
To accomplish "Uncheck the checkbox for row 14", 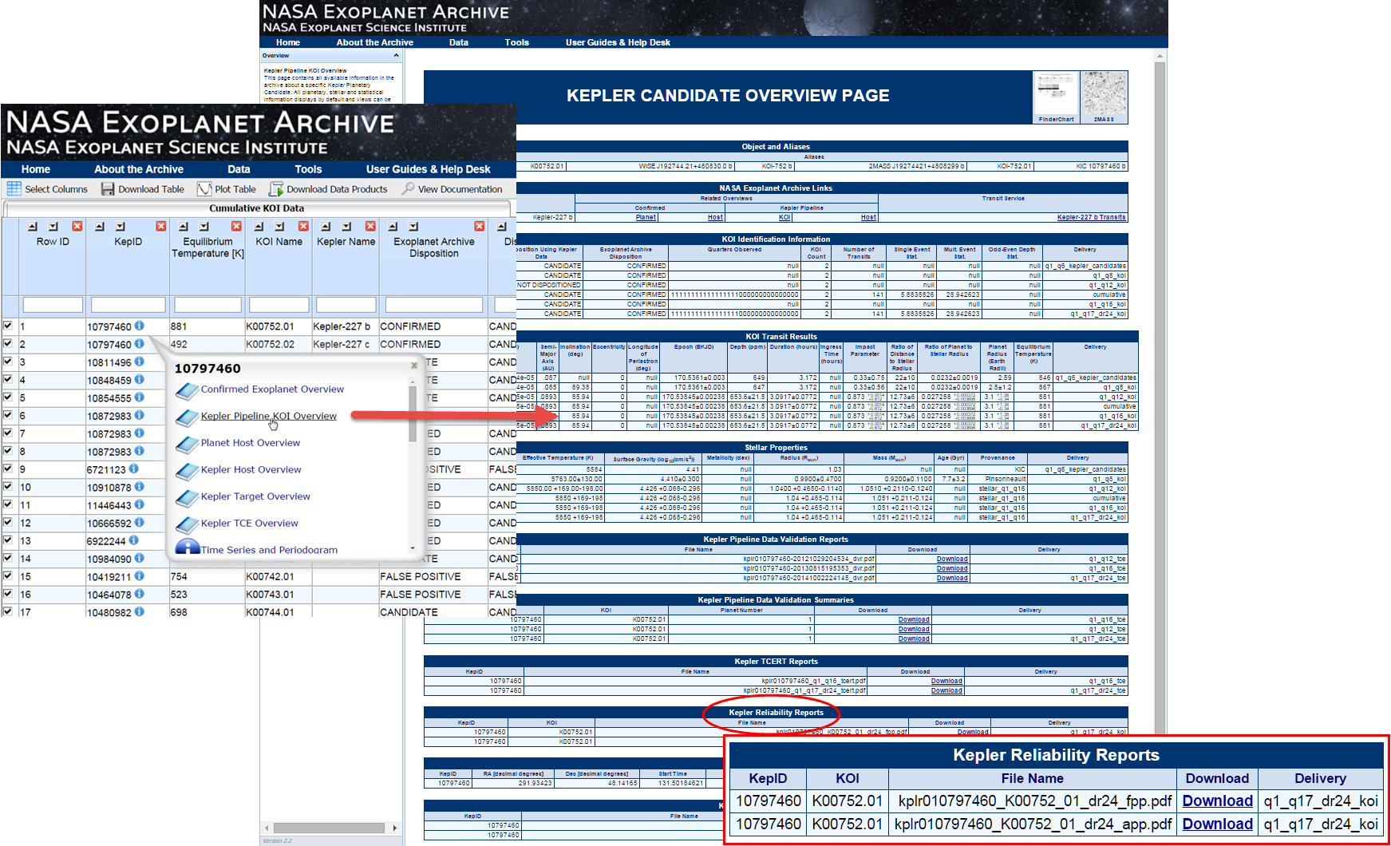I will [x=8, y=558].
